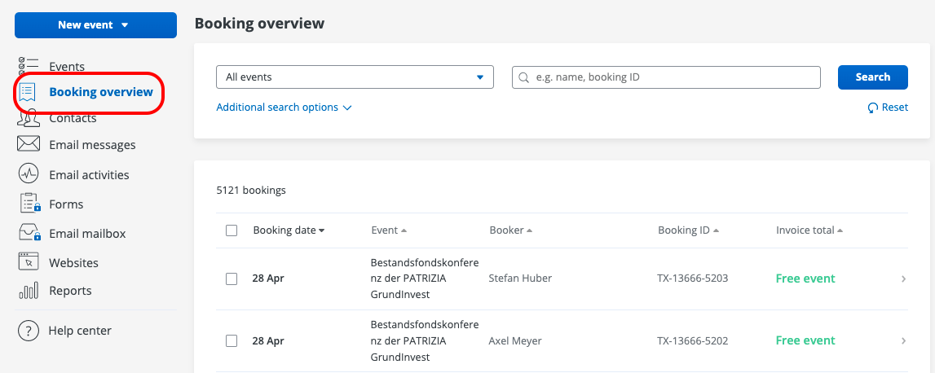
Task: Click the Websites browser icon
Action: click(29, 262)
